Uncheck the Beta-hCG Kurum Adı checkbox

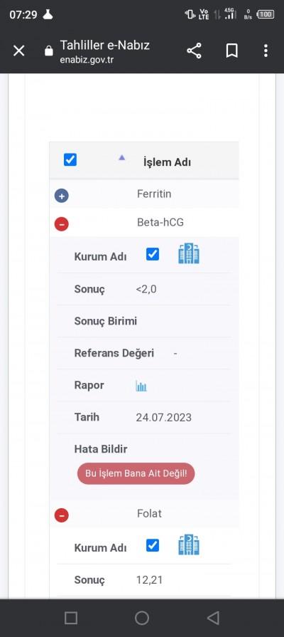(153, 254)
